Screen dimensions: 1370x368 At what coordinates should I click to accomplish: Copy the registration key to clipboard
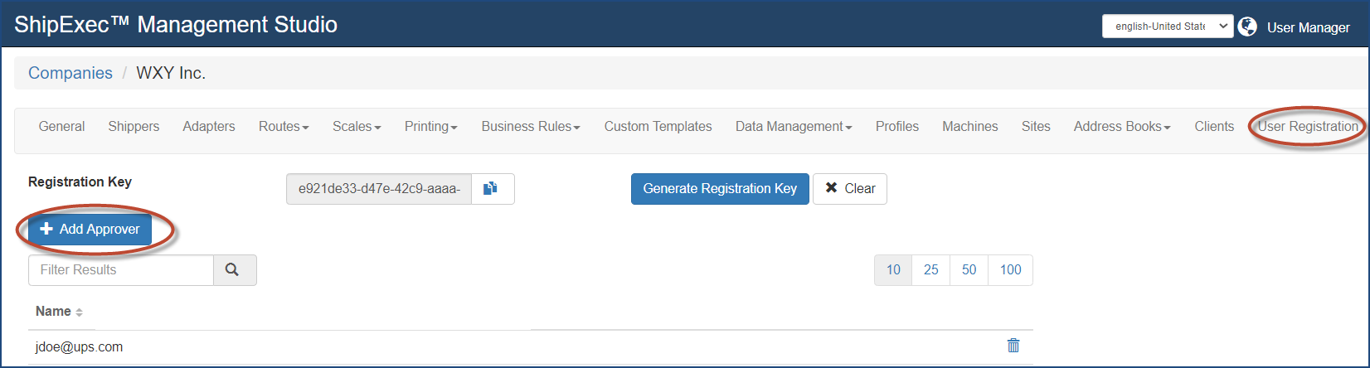tap(493, 189)
